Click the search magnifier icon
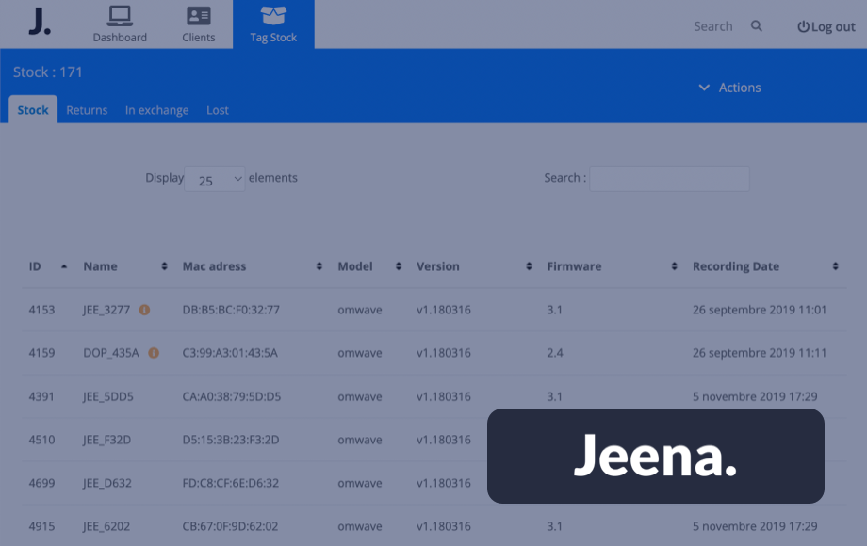This screenshot has width=867, height=546. point(756,26)
